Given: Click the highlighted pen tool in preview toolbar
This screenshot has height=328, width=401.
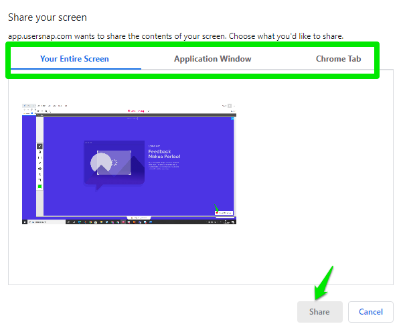Looking at the screenshot, I should [x=39, y=146].
